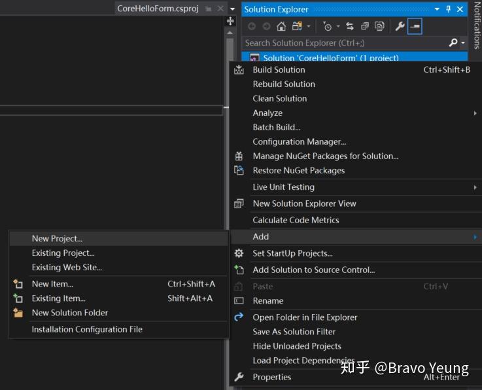Choose Hide Unloaded Projects
Viewport: 482px width, 390px height.
pyautogui.click(x=356, y=346)
